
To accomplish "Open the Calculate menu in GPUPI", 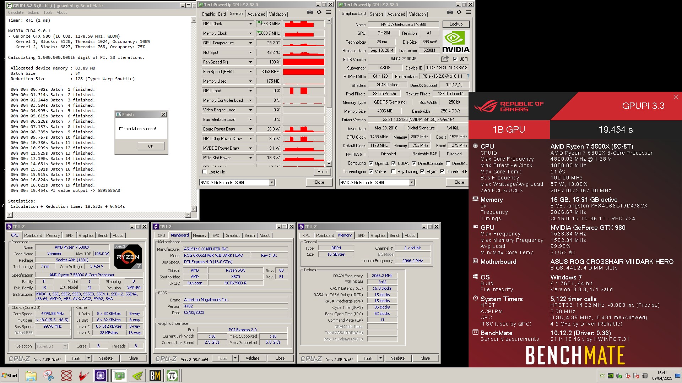I will [x=16, y=12].
